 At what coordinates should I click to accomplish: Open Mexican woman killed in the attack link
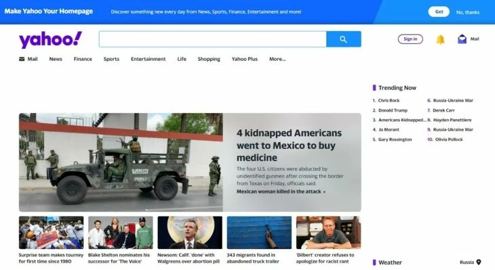281,192
